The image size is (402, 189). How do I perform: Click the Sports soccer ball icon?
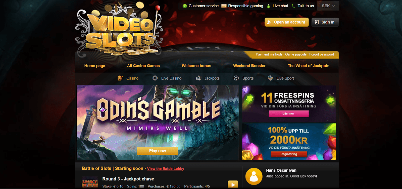(236, 78)
